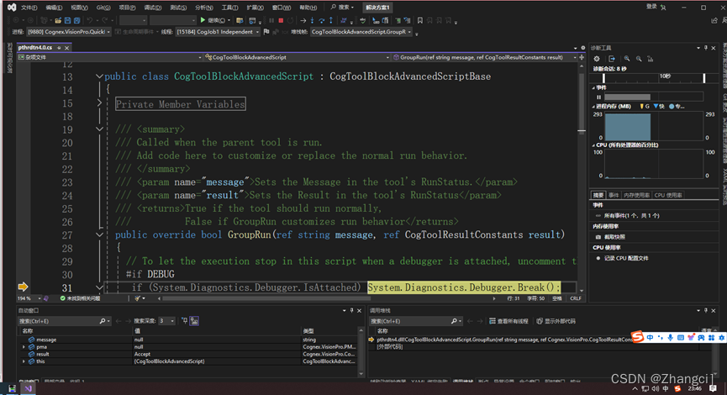Screen dimensions: 727x395
Task: Toggle GC marker legend G
Action: point(644,106)
